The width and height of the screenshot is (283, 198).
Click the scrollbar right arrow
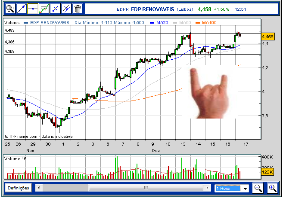(x=207, y=188)
